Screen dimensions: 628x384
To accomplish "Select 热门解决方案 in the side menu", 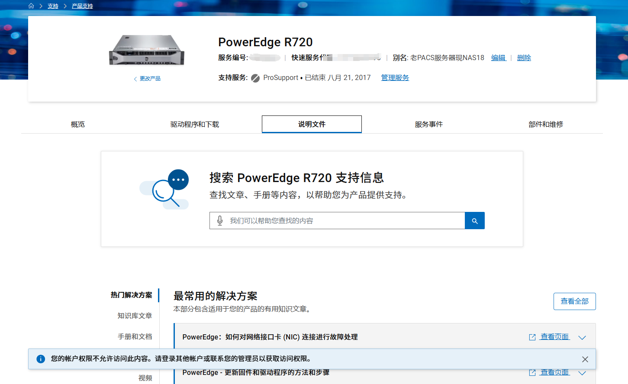I will point(132,295).
